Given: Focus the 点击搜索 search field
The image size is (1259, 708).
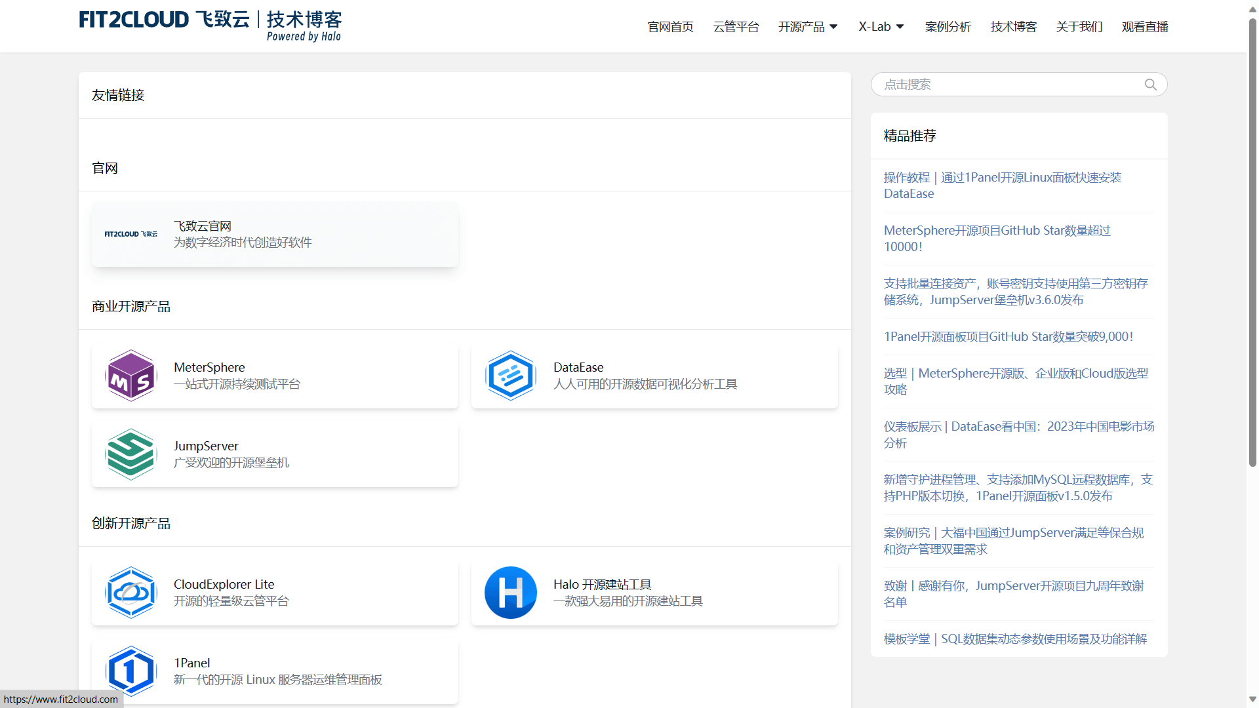Looking at the screenshot, I should tap(1019, 85).
